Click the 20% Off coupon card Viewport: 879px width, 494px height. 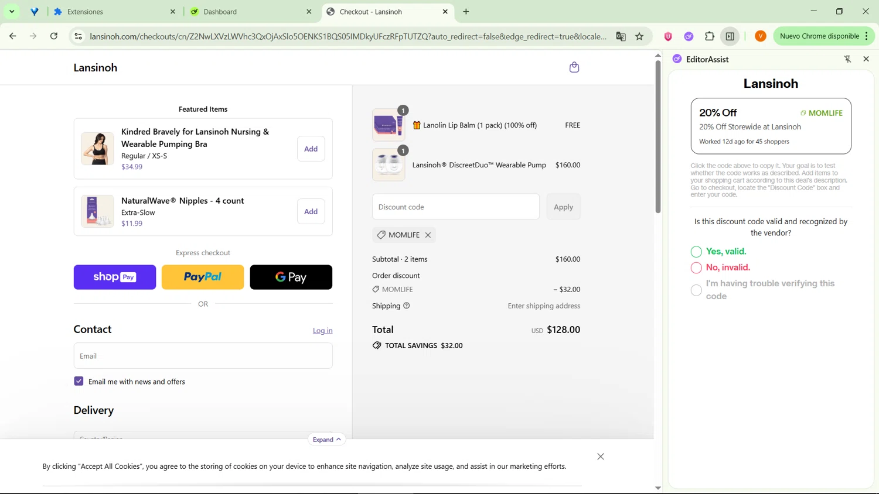click(x=771, y=126)
